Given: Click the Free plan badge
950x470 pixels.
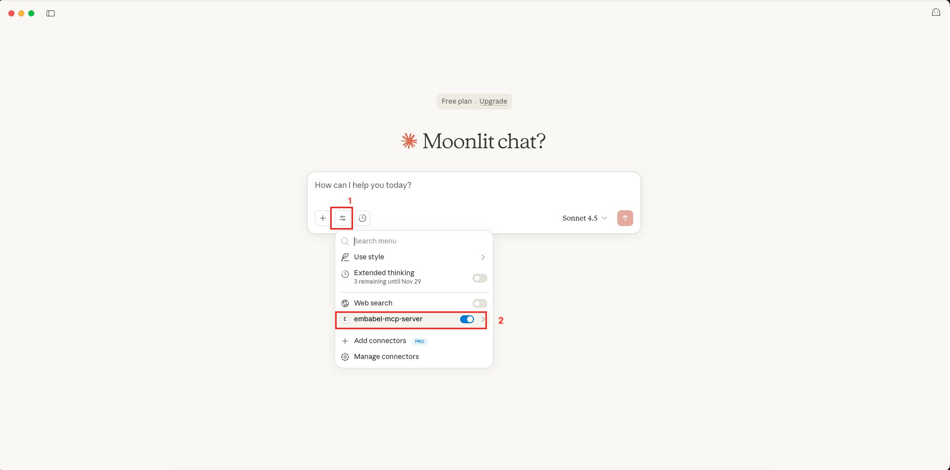Looking at the screenshot, I should 457,101.
